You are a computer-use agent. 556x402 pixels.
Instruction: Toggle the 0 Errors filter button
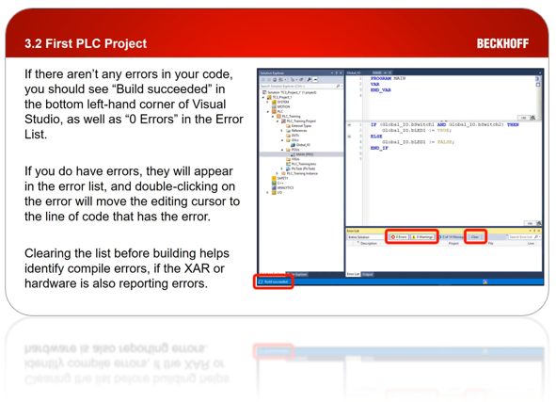tap(399, 237)
